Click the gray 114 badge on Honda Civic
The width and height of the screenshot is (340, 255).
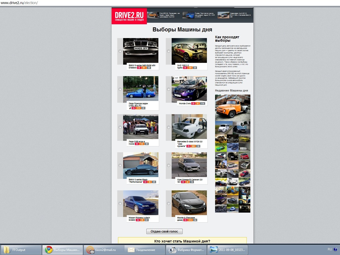pos(203,103)
